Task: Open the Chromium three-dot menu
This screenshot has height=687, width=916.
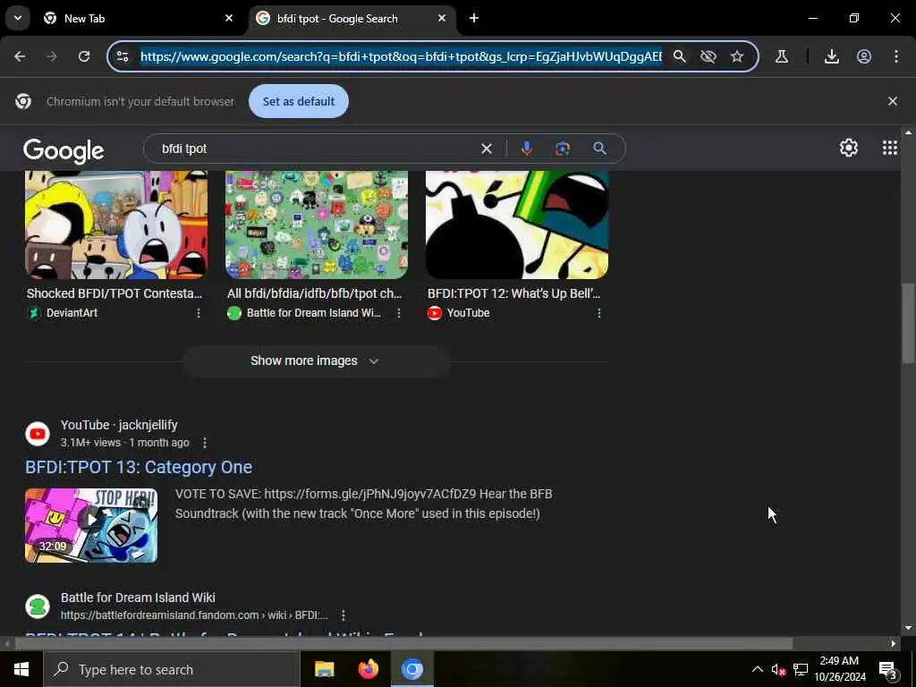Action: coord(896,56)
